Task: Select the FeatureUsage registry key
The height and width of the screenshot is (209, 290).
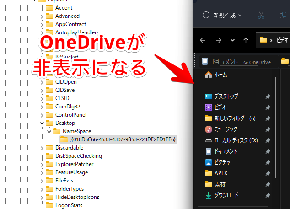Action: [x=71, y=172]
